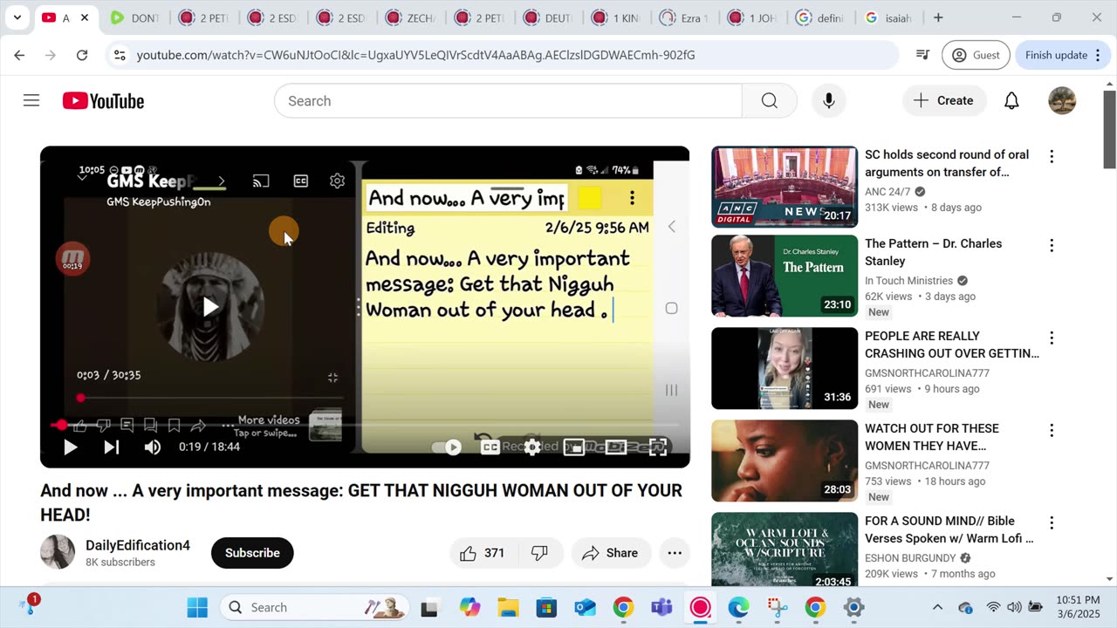The height and width of the screenshot is (628, 1117).
Task: Open File Explorer from the taskbar
Action: 508,607
